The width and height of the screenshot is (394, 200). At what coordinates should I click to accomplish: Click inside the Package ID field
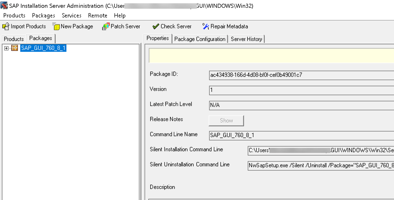click(x=292, y=75)
